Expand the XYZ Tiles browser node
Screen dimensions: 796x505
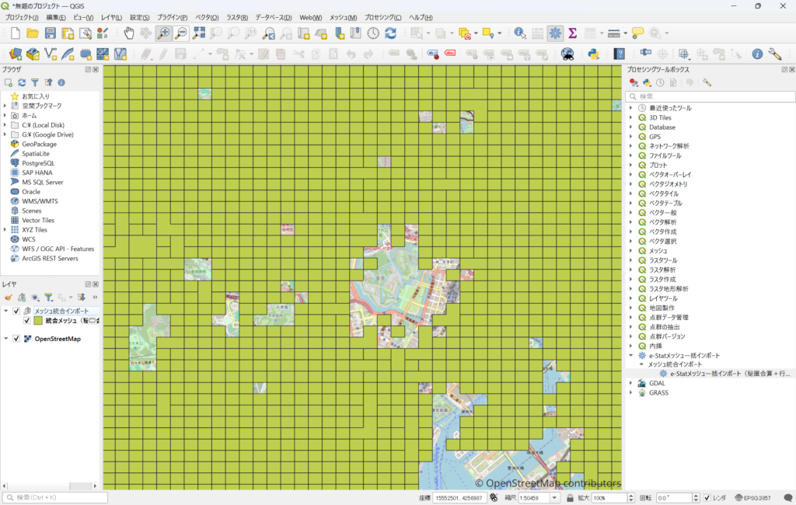[x=5, y=230]
